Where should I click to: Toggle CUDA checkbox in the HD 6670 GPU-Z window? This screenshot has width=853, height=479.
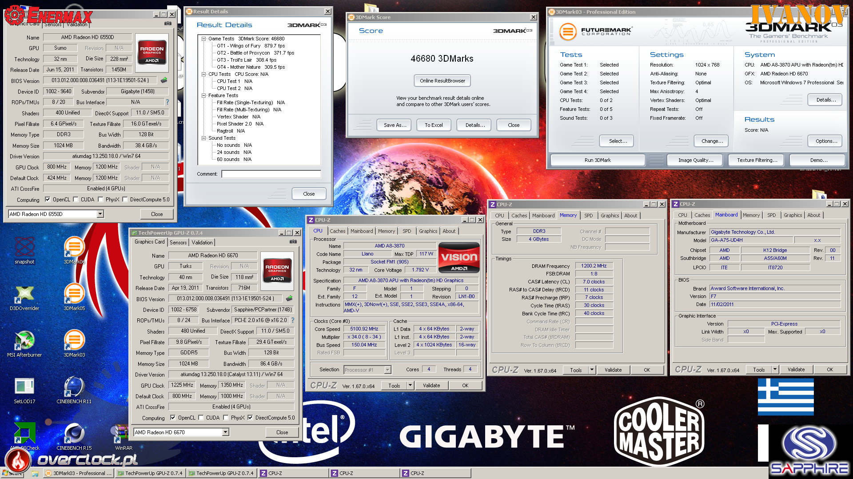[201, 418]
